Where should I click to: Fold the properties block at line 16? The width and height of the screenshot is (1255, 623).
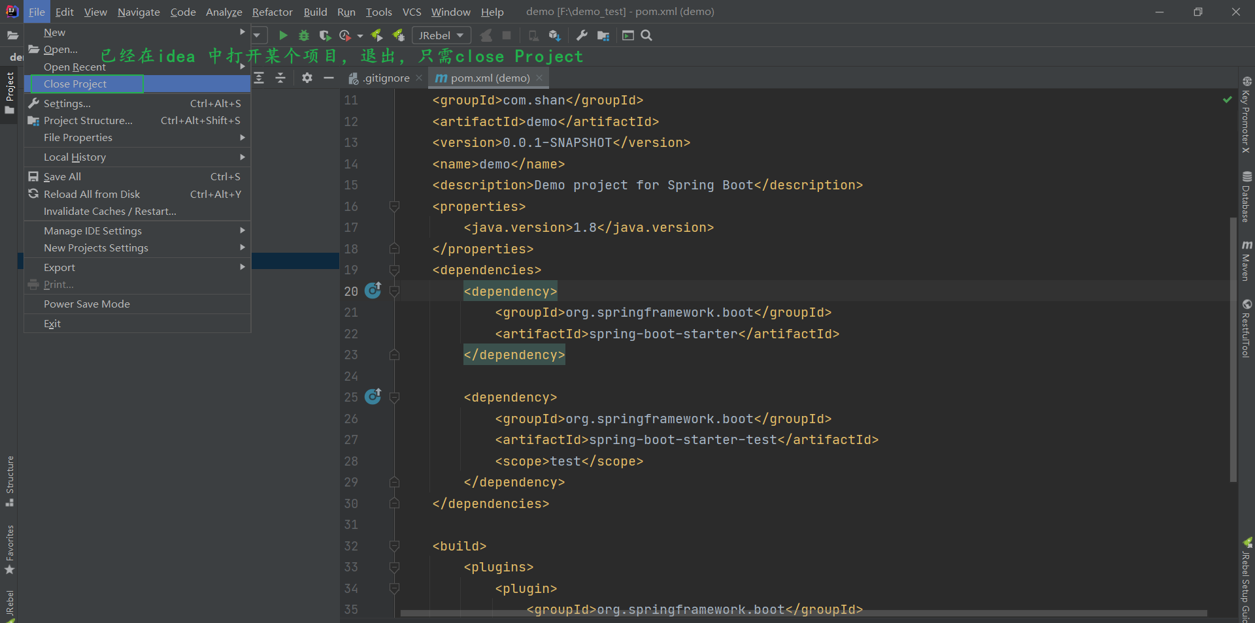click(x=394, y=206)
